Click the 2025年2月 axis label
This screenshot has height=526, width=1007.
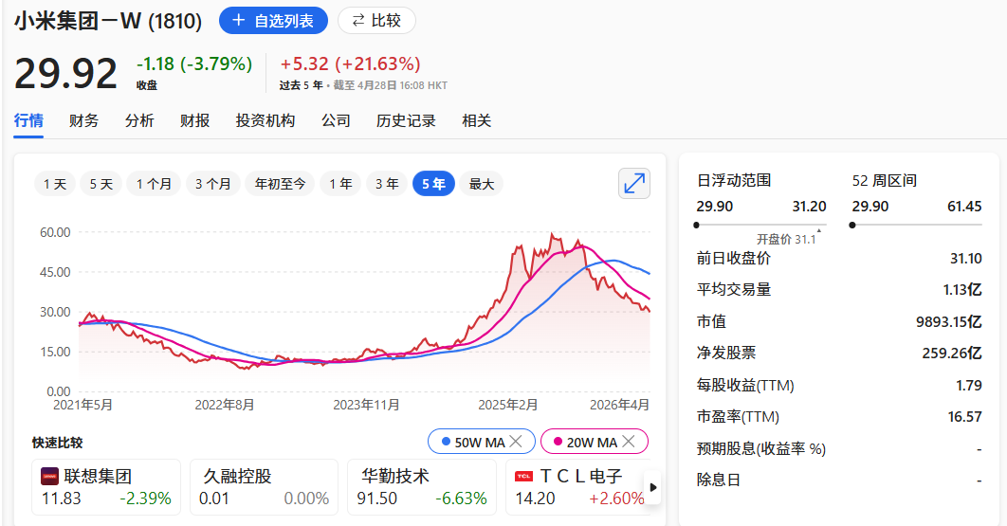click(x=508, y=406)
